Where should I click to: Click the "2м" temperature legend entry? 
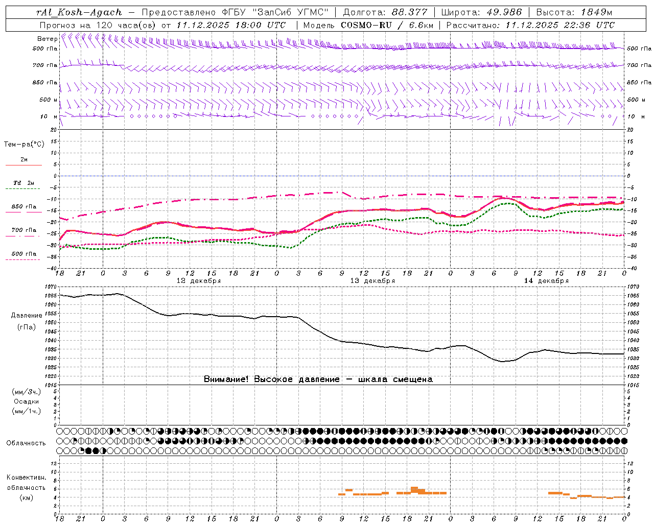[x=24, y=159]
